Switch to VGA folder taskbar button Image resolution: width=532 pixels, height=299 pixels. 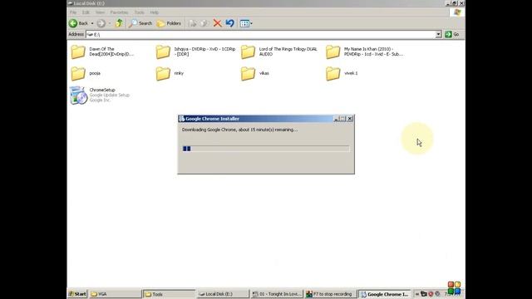click(x=115, y=294)
